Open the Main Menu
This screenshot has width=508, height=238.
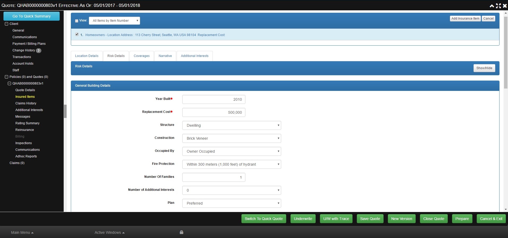pos(22,232)
